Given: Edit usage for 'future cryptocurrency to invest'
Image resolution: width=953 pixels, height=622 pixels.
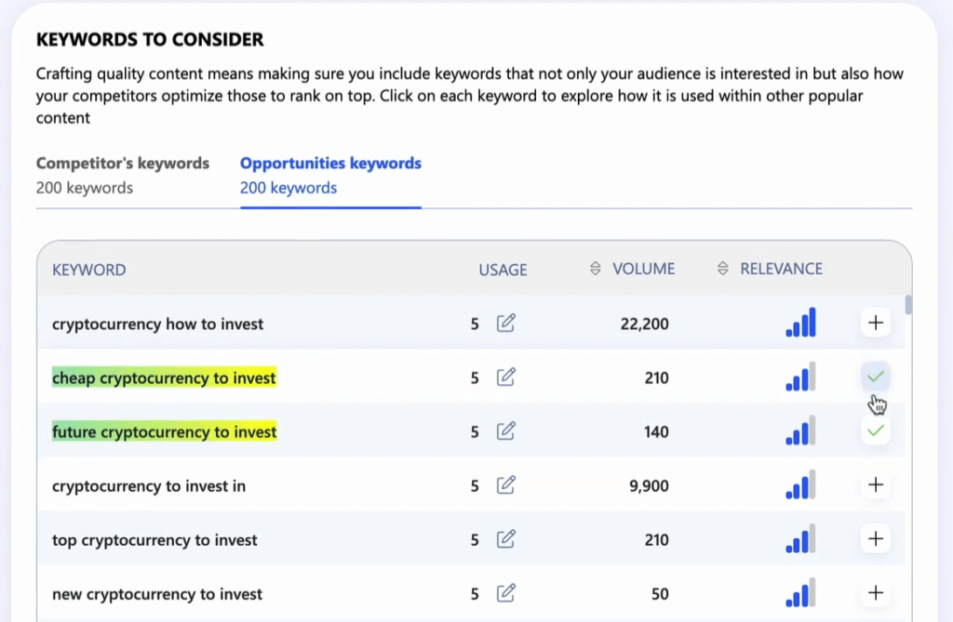Looking at the screenshot, I should [x=505, y=431].
